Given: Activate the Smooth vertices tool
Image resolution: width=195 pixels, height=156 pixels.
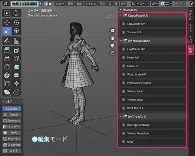Looking at the screenshot, I should [x=16, y=75].
